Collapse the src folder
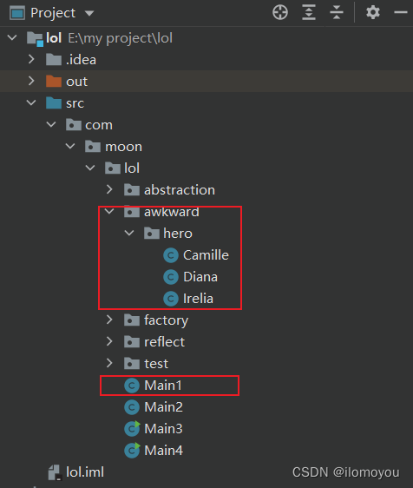 point(31,102)
